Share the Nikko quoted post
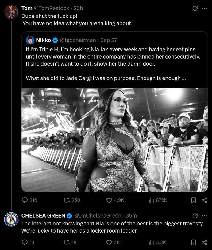Screen dimensions: 212x250 pos(204,200)
